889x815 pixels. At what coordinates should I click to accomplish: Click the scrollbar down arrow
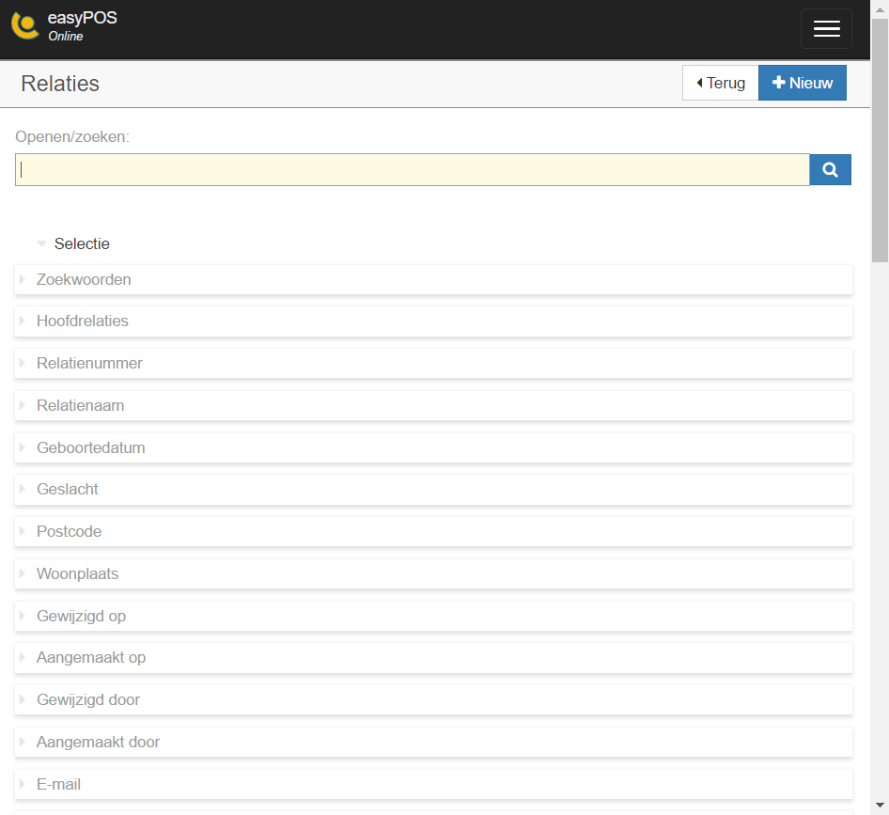click(x=880, y=806)
